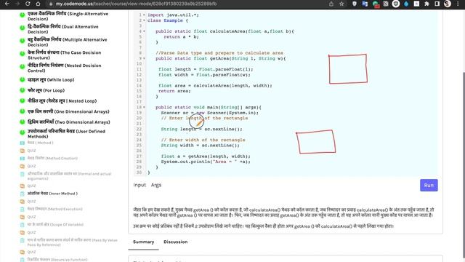This screenshot has height=262, width=465.
Task: Open the Single-Alternative Decision section
Action: [x=68, y=16]
